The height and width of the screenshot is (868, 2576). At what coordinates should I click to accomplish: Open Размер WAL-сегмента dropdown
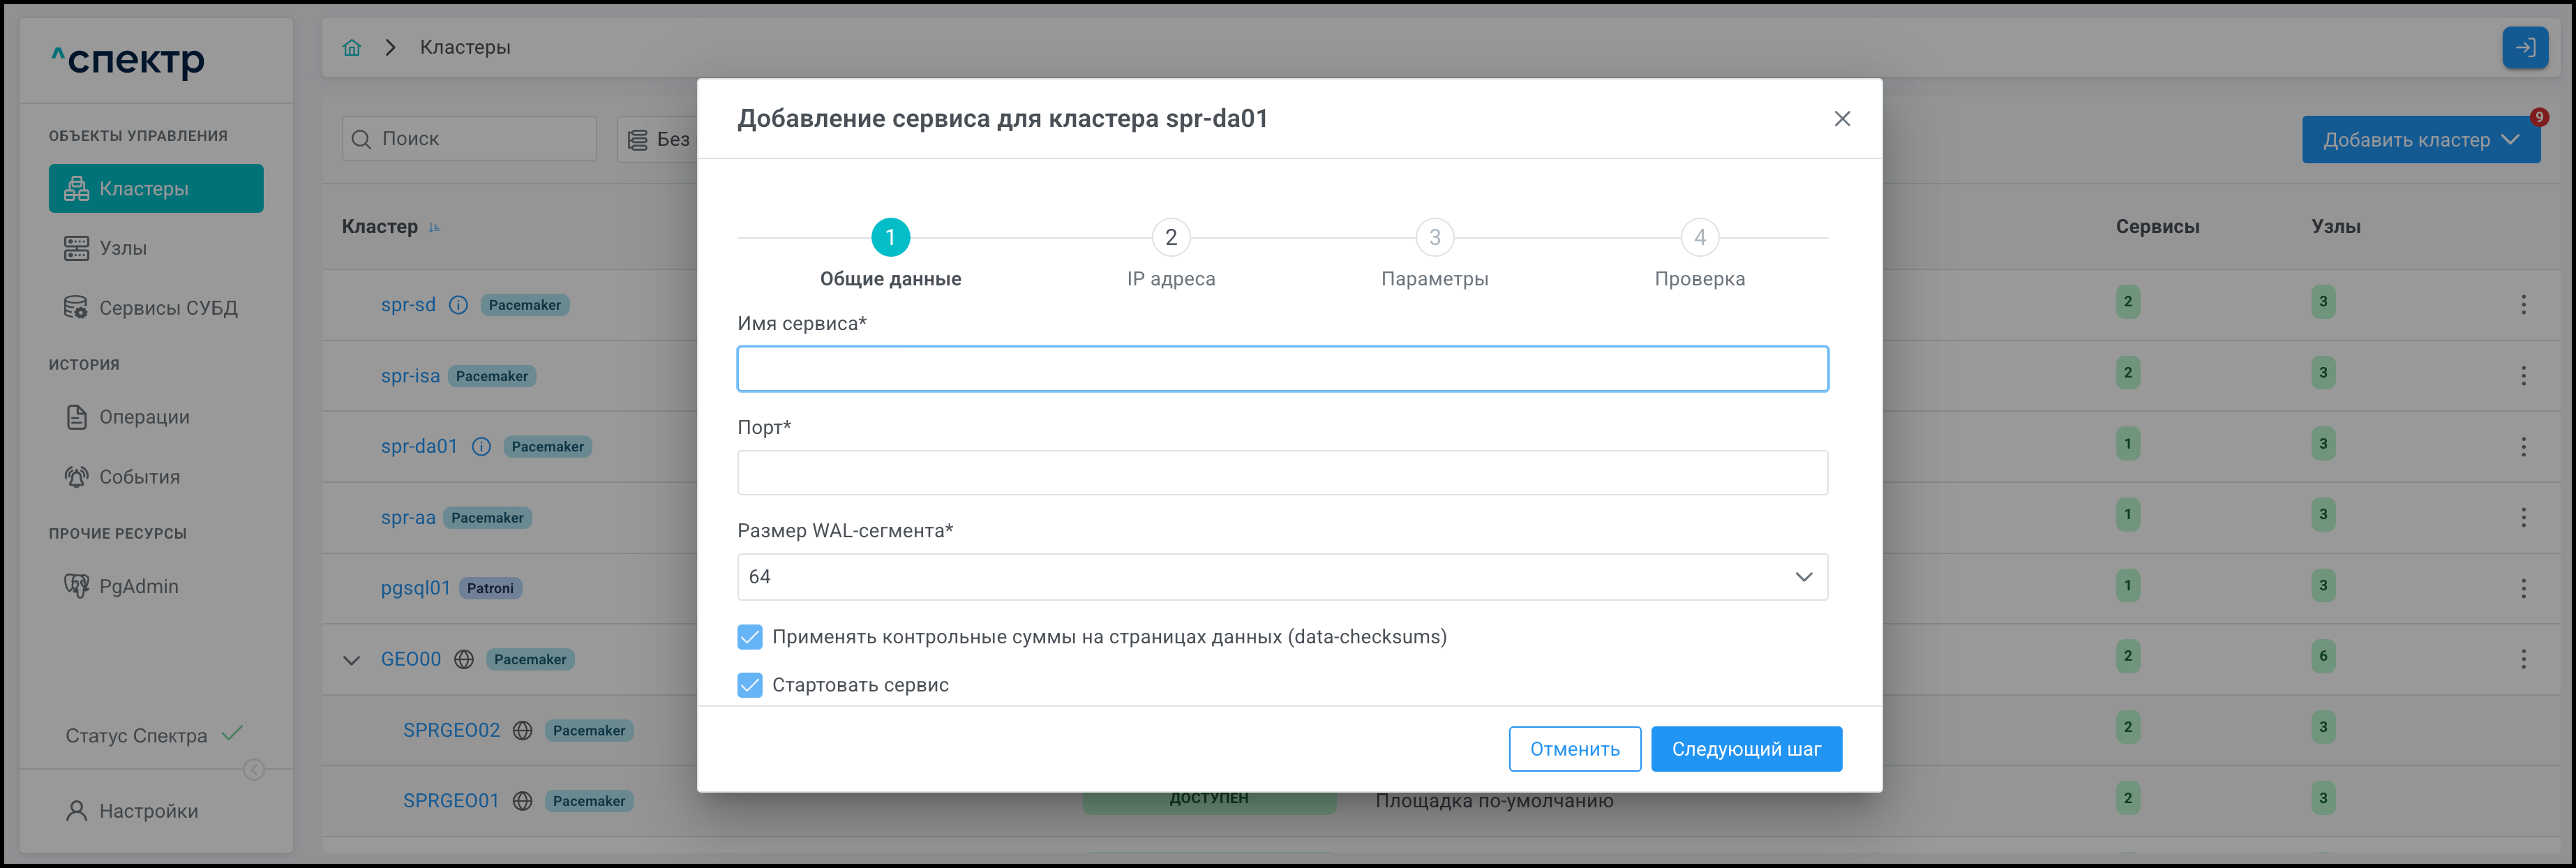[x=1282, y=577]
